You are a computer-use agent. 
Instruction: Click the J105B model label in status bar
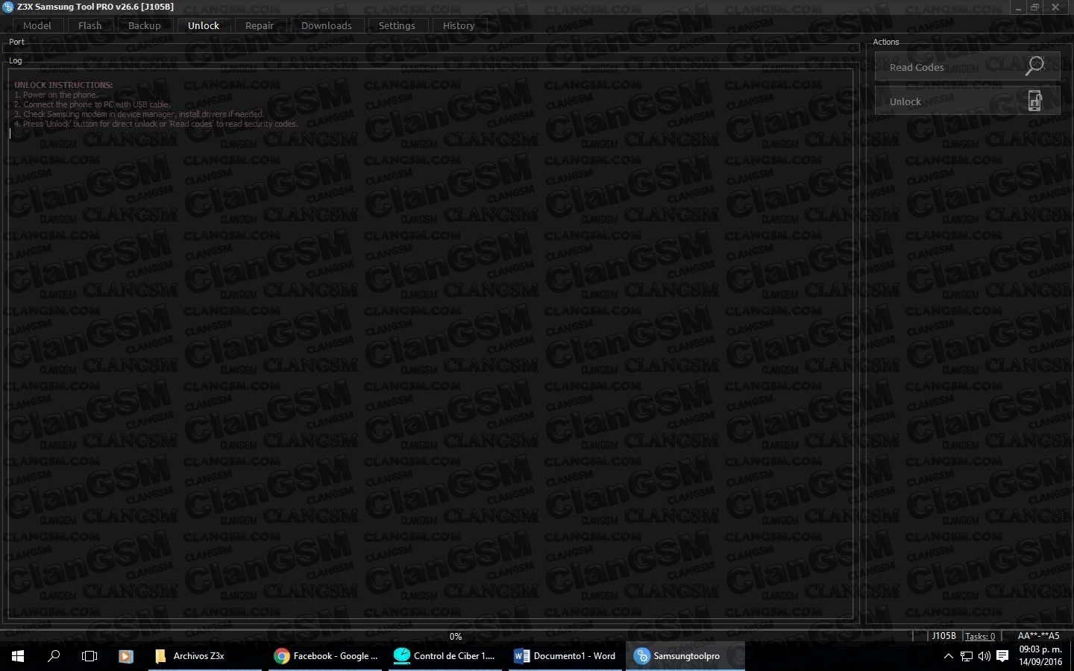pos(943,636)
